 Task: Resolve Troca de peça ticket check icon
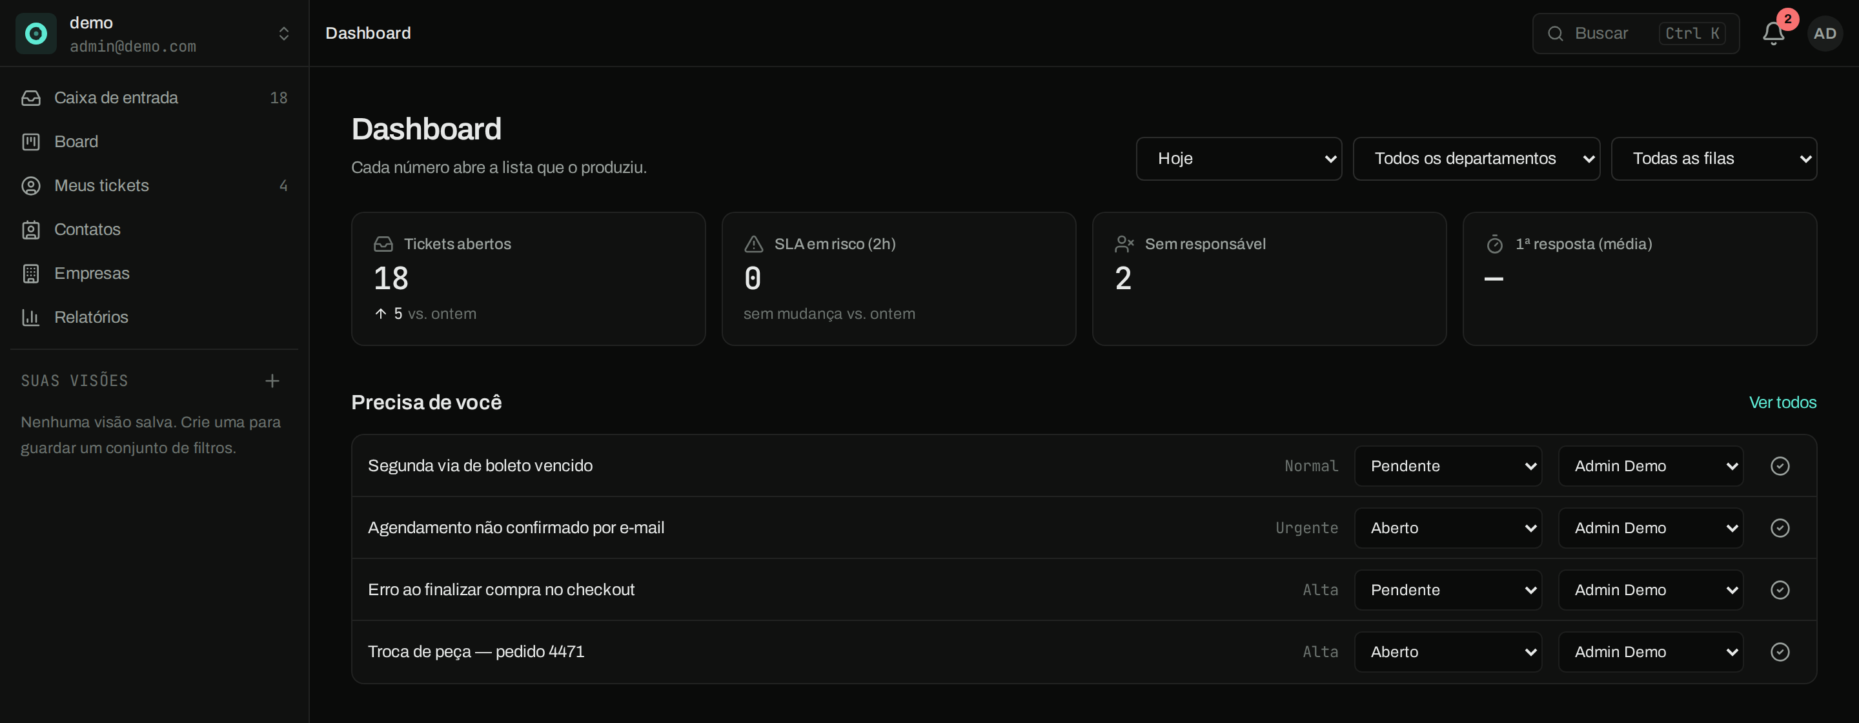[1780, 651]
